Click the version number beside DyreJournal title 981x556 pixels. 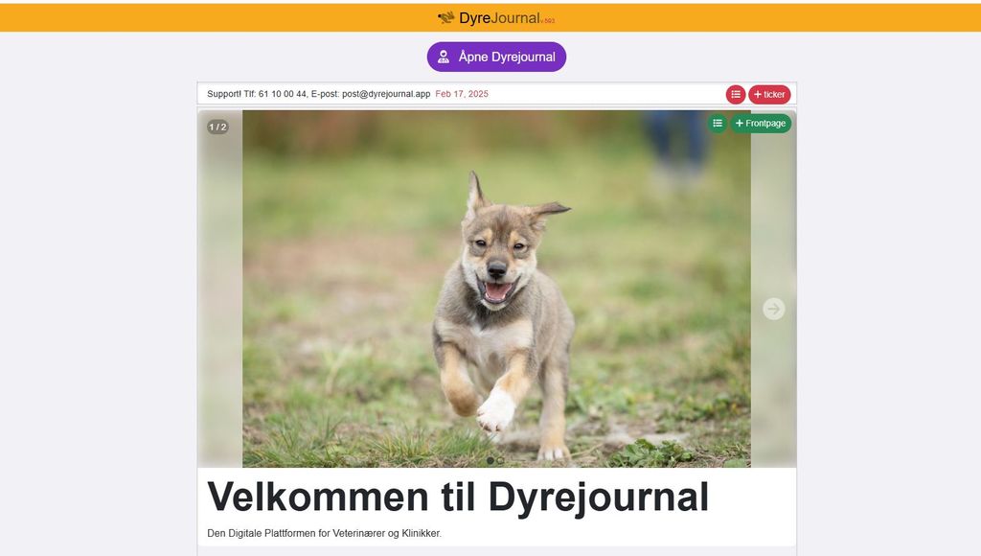tap(548, 21)
